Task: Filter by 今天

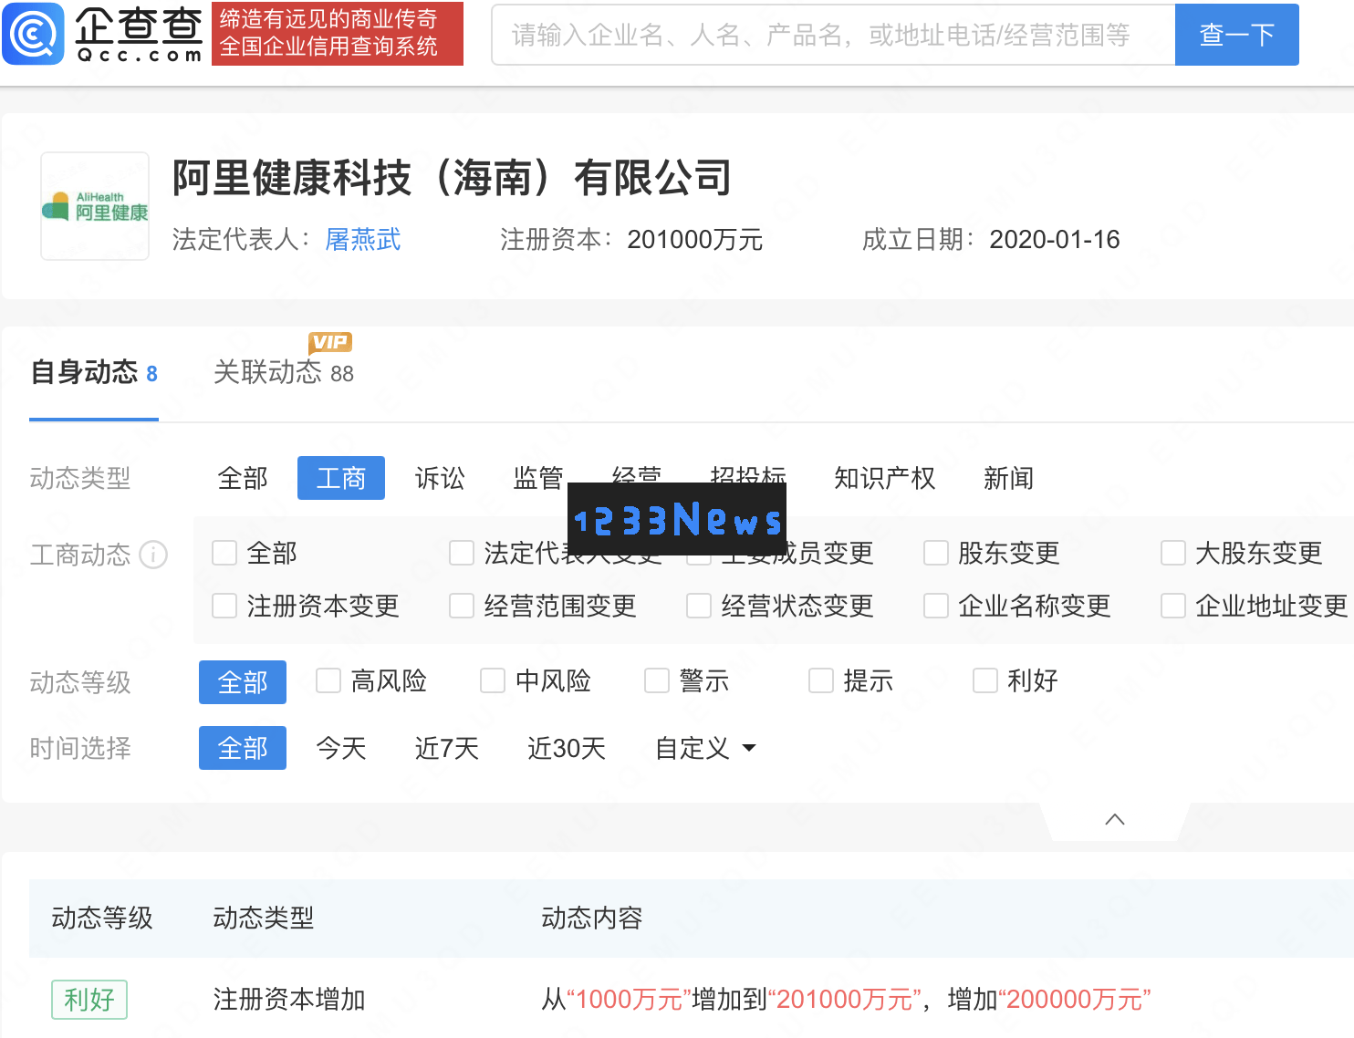Action: click(x=341, y=748)
